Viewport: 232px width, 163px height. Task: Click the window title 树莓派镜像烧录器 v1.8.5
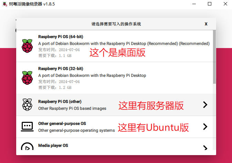pos(32,4)
